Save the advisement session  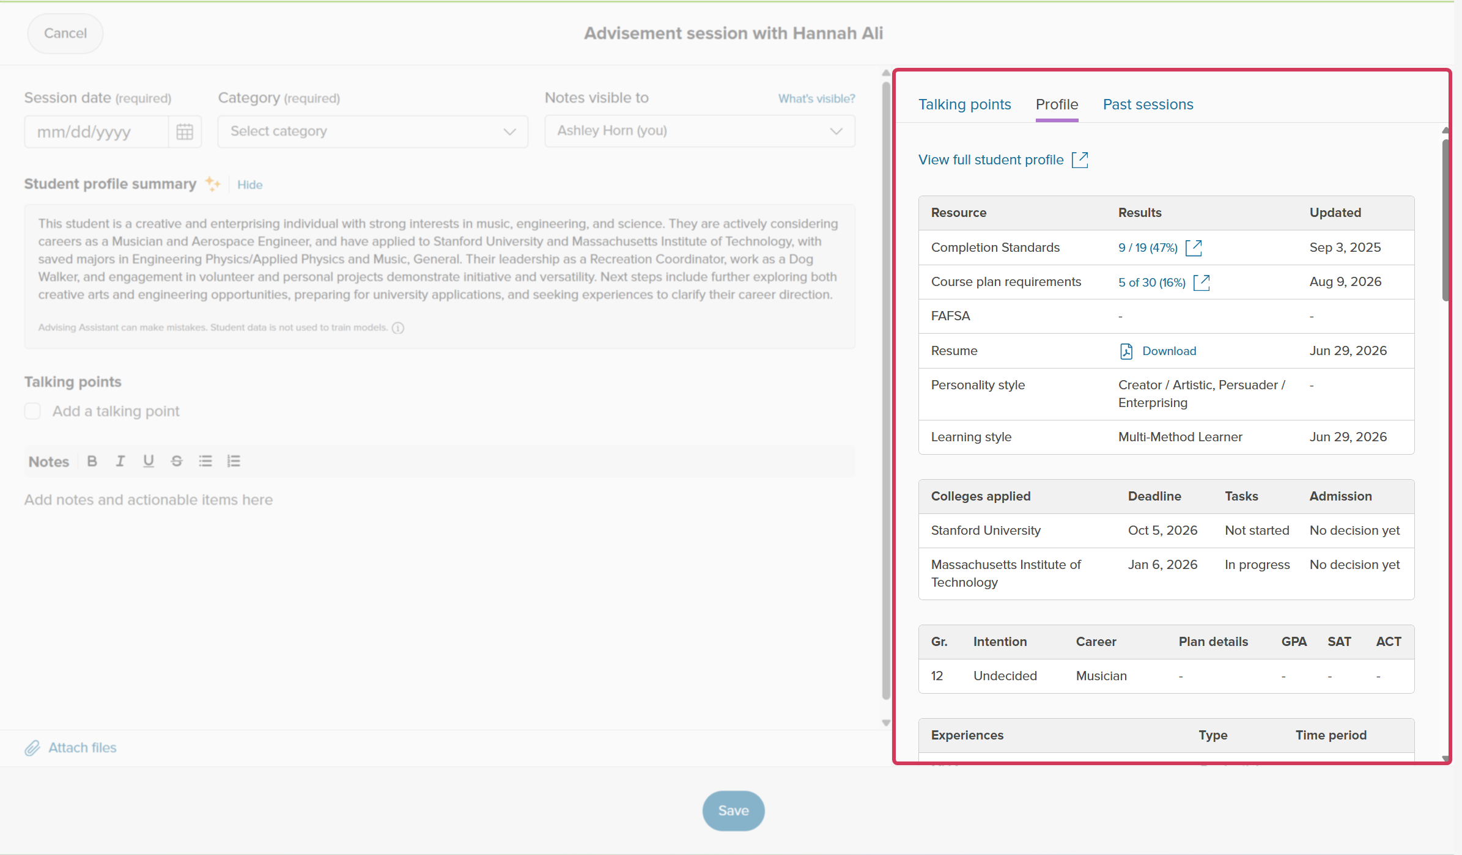pos(733,811)
